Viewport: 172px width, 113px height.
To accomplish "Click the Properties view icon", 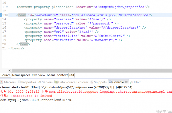I will [19, 82].
